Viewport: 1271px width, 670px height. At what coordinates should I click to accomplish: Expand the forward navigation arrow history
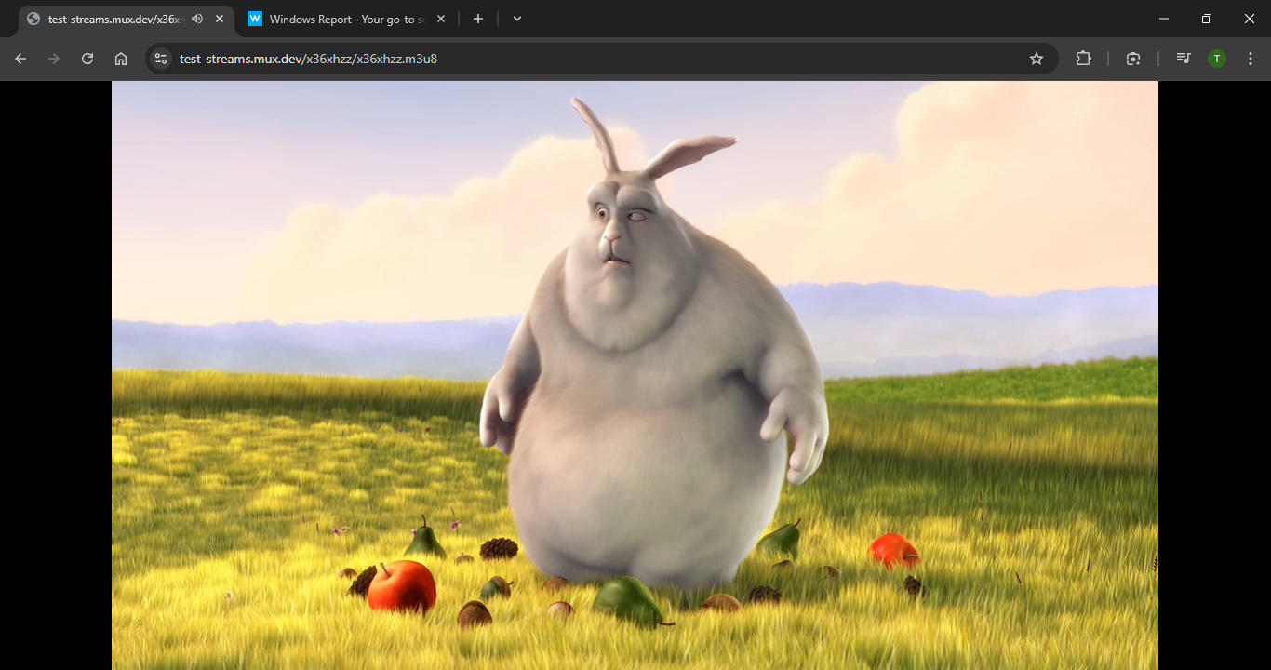53,58
